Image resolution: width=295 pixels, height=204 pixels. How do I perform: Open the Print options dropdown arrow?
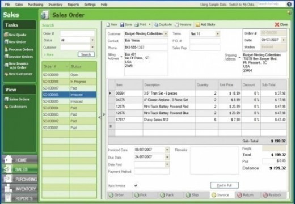tap(150, 24)
